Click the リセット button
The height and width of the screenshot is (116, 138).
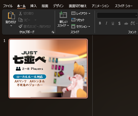(78, 20)
